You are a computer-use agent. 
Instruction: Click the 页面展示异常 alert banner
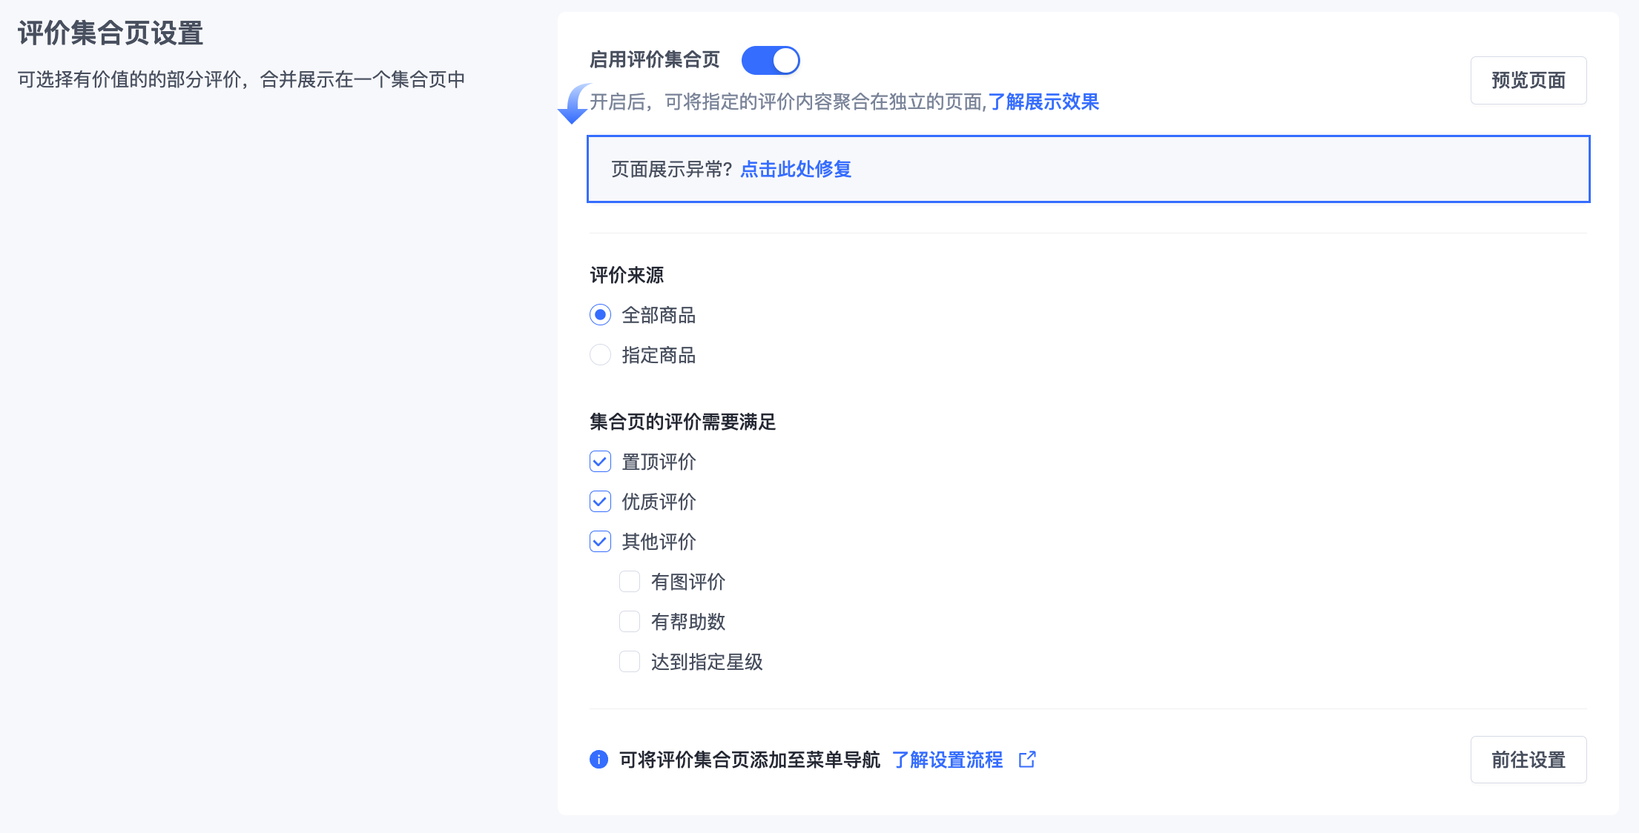click(x=1089, y=169)
